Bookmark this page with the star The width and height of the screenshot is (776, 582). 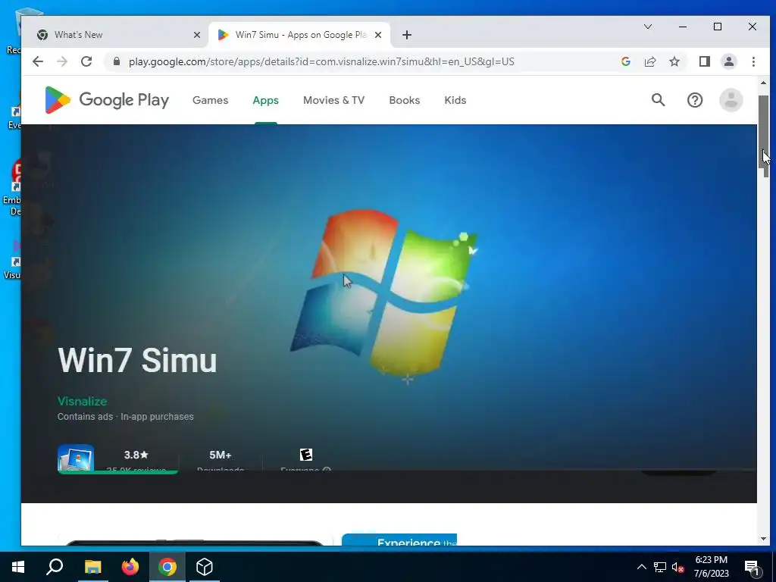[674, 61]
